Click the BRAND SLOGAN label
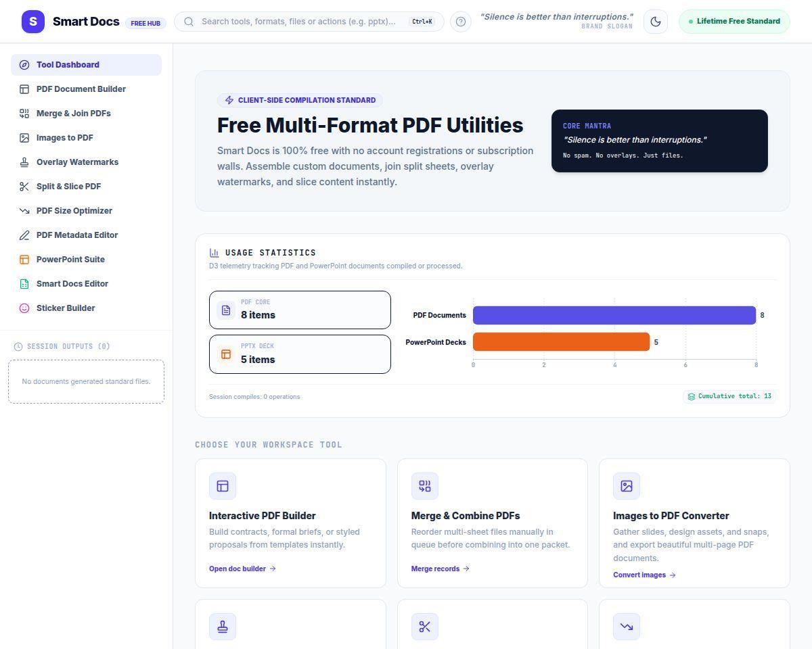This screenshot has width=812, height=649. 607,26
